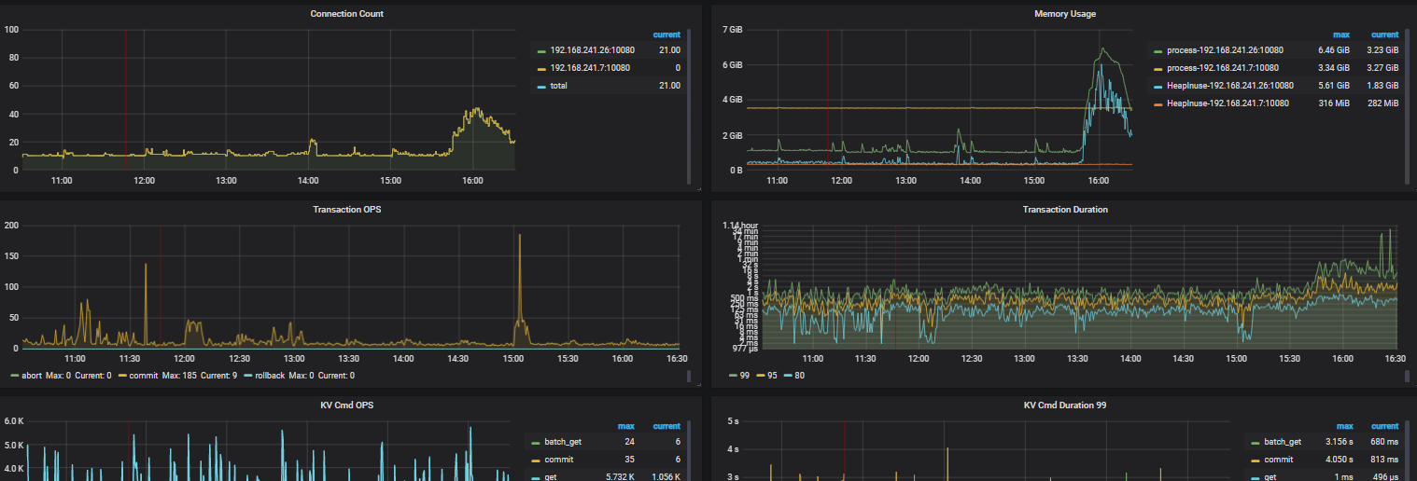Click the 99 percentile legend color swatch
The image size is (1417, 481).
click(733, 376)
